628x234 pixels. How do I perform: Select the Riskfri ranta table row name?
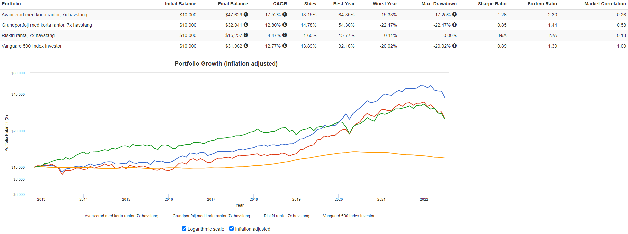[28, 35]
